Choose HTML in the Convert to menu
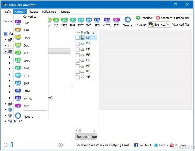 click(31, 91)
